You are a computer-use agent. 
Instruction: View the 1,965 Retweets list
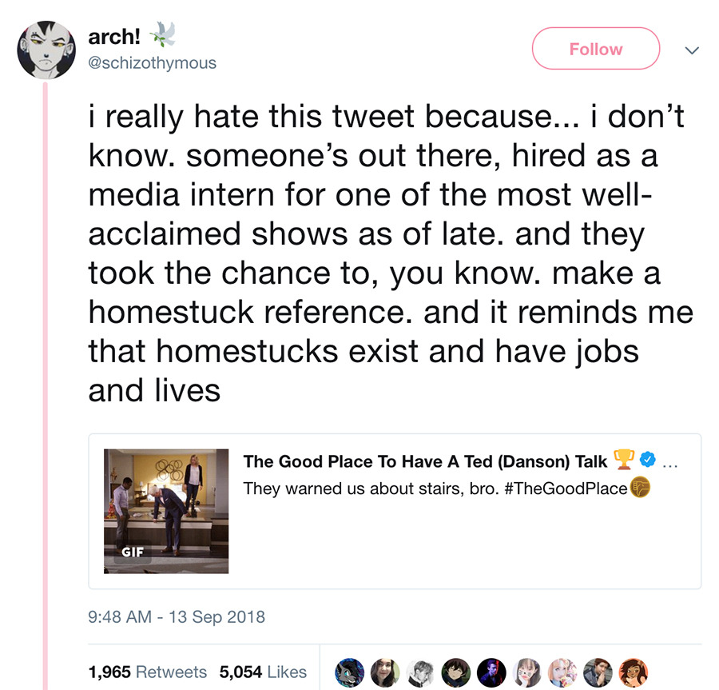pos(147,672)
